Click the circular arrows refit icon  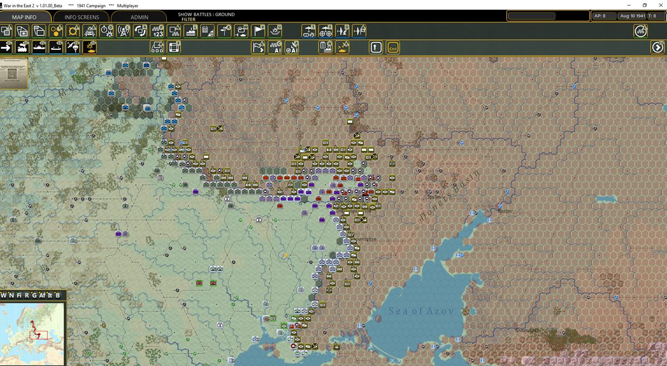pos(140,31)
